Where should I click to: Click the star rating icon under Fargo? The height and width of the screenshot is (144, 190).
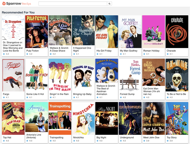(4, 97)
